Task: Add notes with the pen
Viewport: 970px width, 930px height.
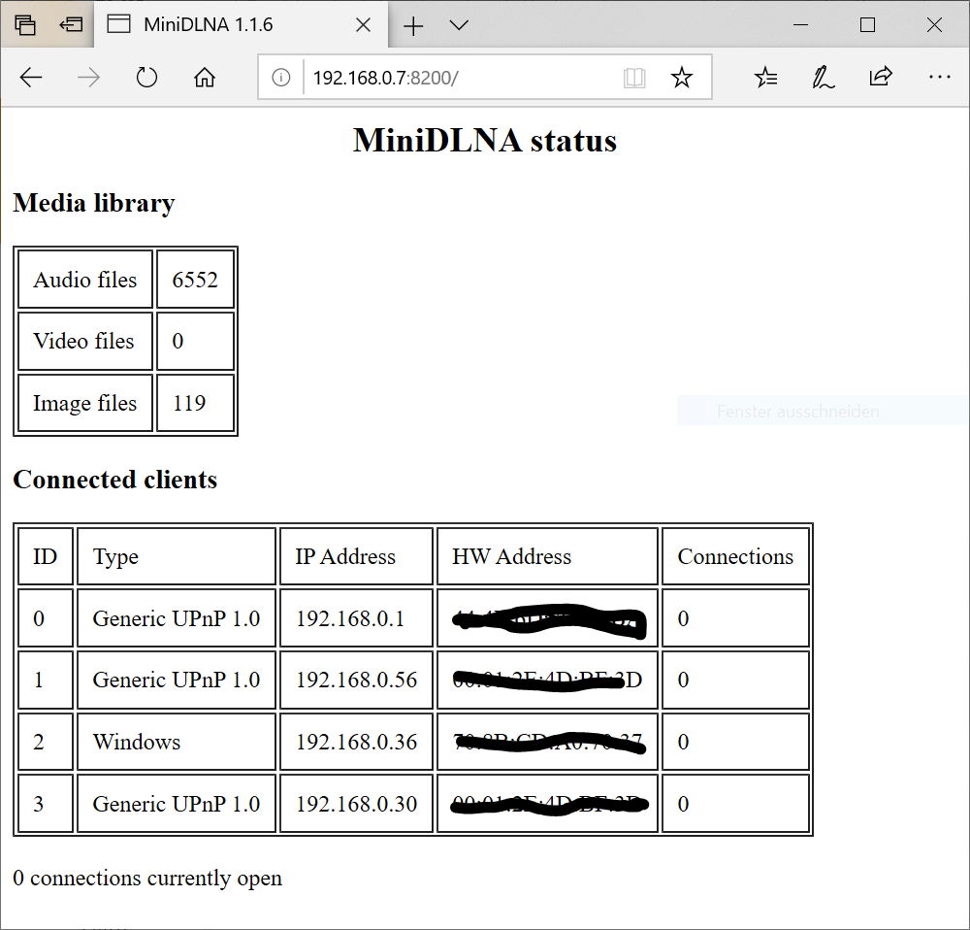Action: pos(823,78)
